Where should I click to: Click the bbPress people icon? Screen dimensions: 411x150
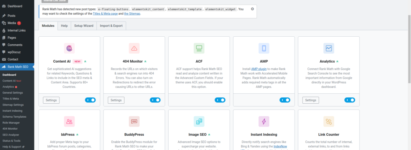click(69, 121)
